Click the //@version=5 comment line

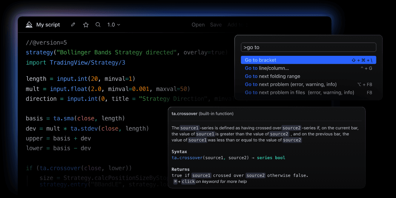tap(46, 42)
